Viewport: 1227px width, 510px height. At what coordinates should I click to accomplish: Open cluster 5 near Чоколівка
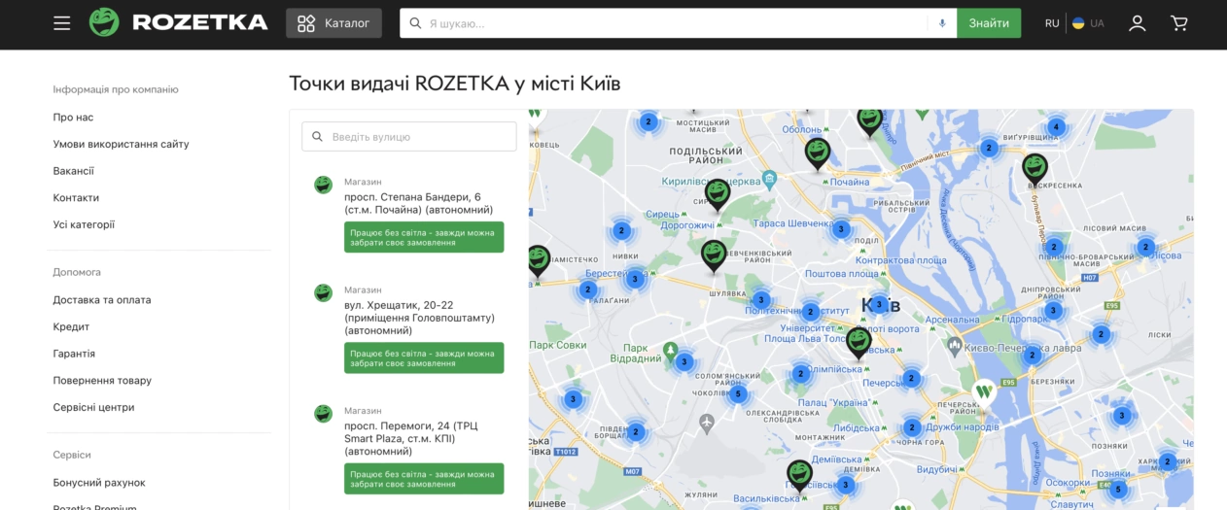pos(738,394)
